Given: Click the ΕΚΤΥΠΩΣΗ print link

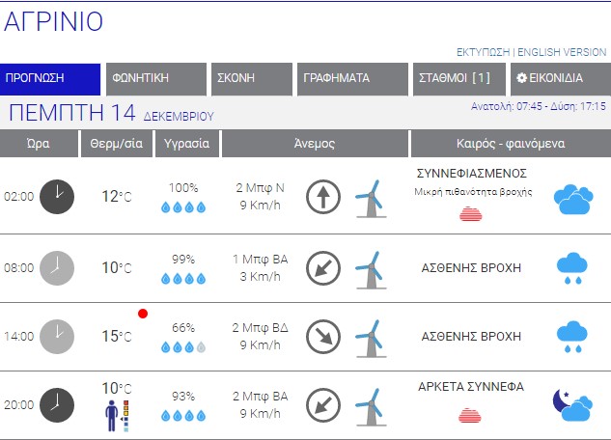Looking at the screenshot, I should point(483,52).
